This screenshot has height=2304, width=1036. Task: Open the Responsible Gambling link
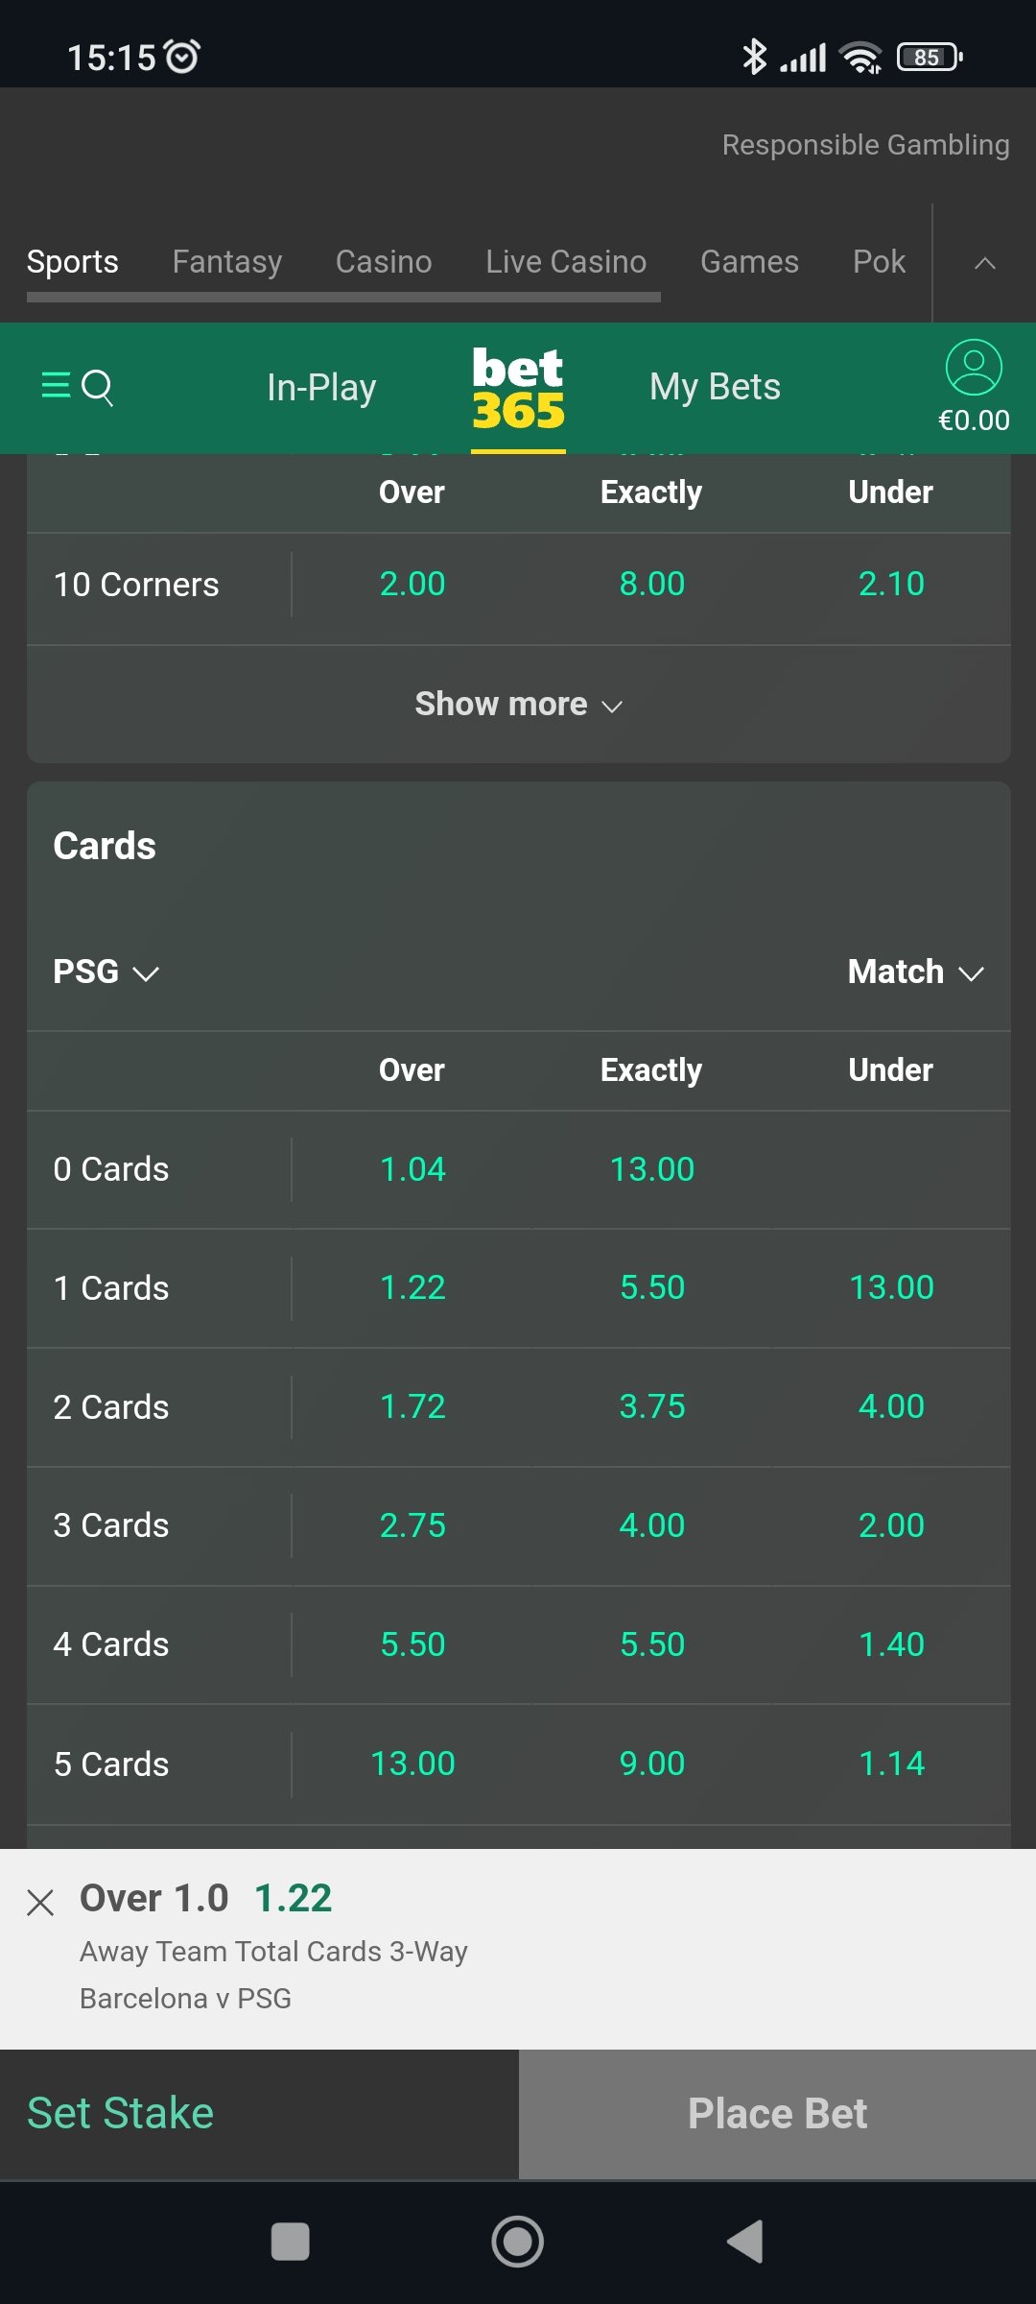click(x=865, y=144)
